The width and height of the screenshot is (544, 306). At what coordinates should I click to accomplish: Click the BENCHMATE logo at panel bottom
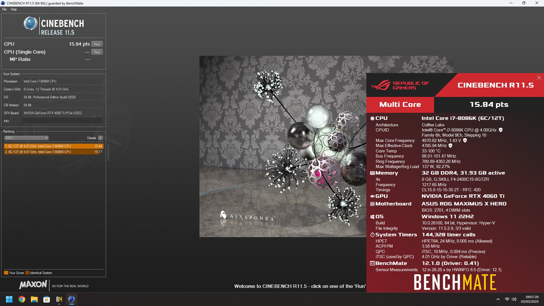[455, 282]
